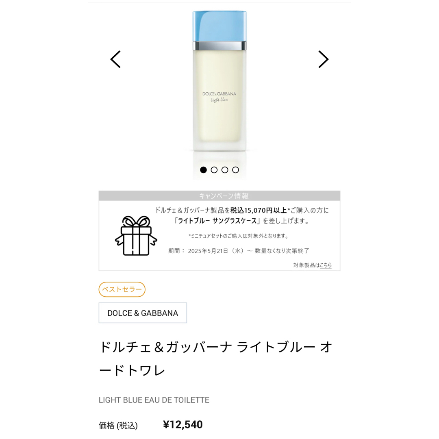Click the ドルチェ&ガッバーナ ライトブルー product title

point(216,359)
